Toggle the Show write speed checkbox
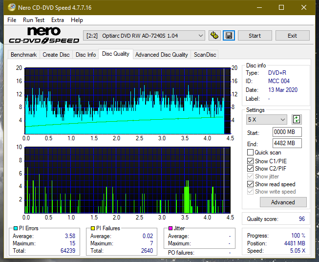Image resolution: width=319 pixels, height=262 pixels. (250, 192)
